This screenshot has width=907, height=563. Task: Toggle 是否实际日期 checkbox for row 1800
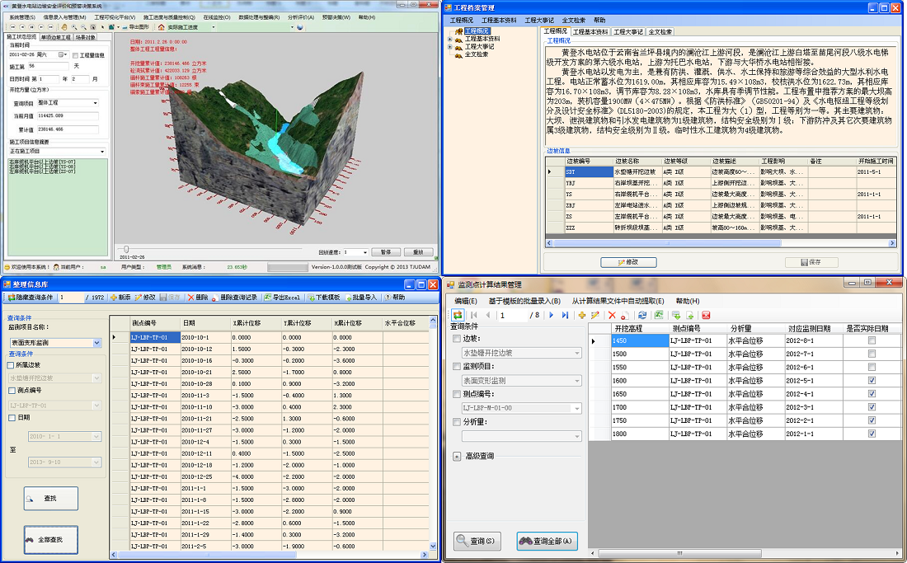click(x=872, y=434)
